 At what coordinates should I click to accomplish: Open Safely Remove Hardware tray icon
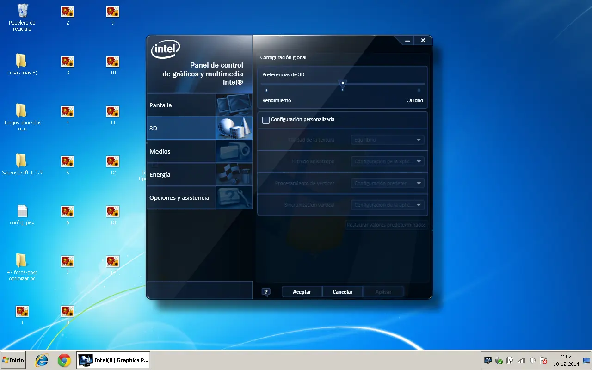click(x=499, y=360)
